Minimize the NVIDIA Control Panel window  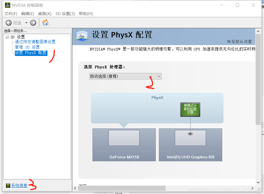222,5
